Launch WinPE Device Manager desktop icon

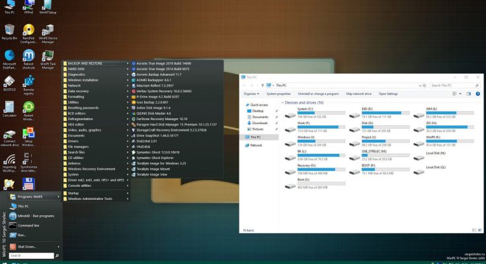tap(48, 34)
